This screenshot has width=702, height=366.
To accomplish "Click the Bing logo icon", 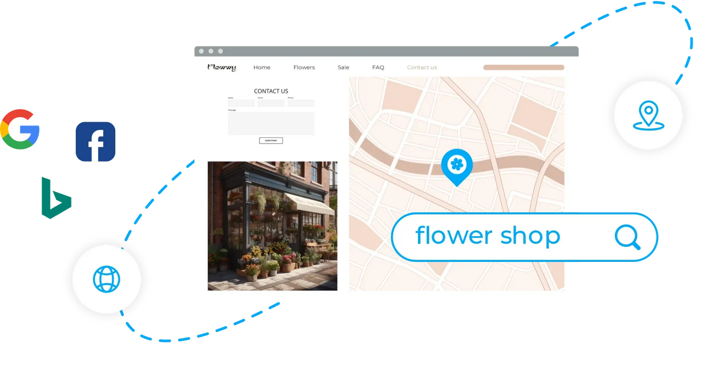I will [x=56, y=198].
